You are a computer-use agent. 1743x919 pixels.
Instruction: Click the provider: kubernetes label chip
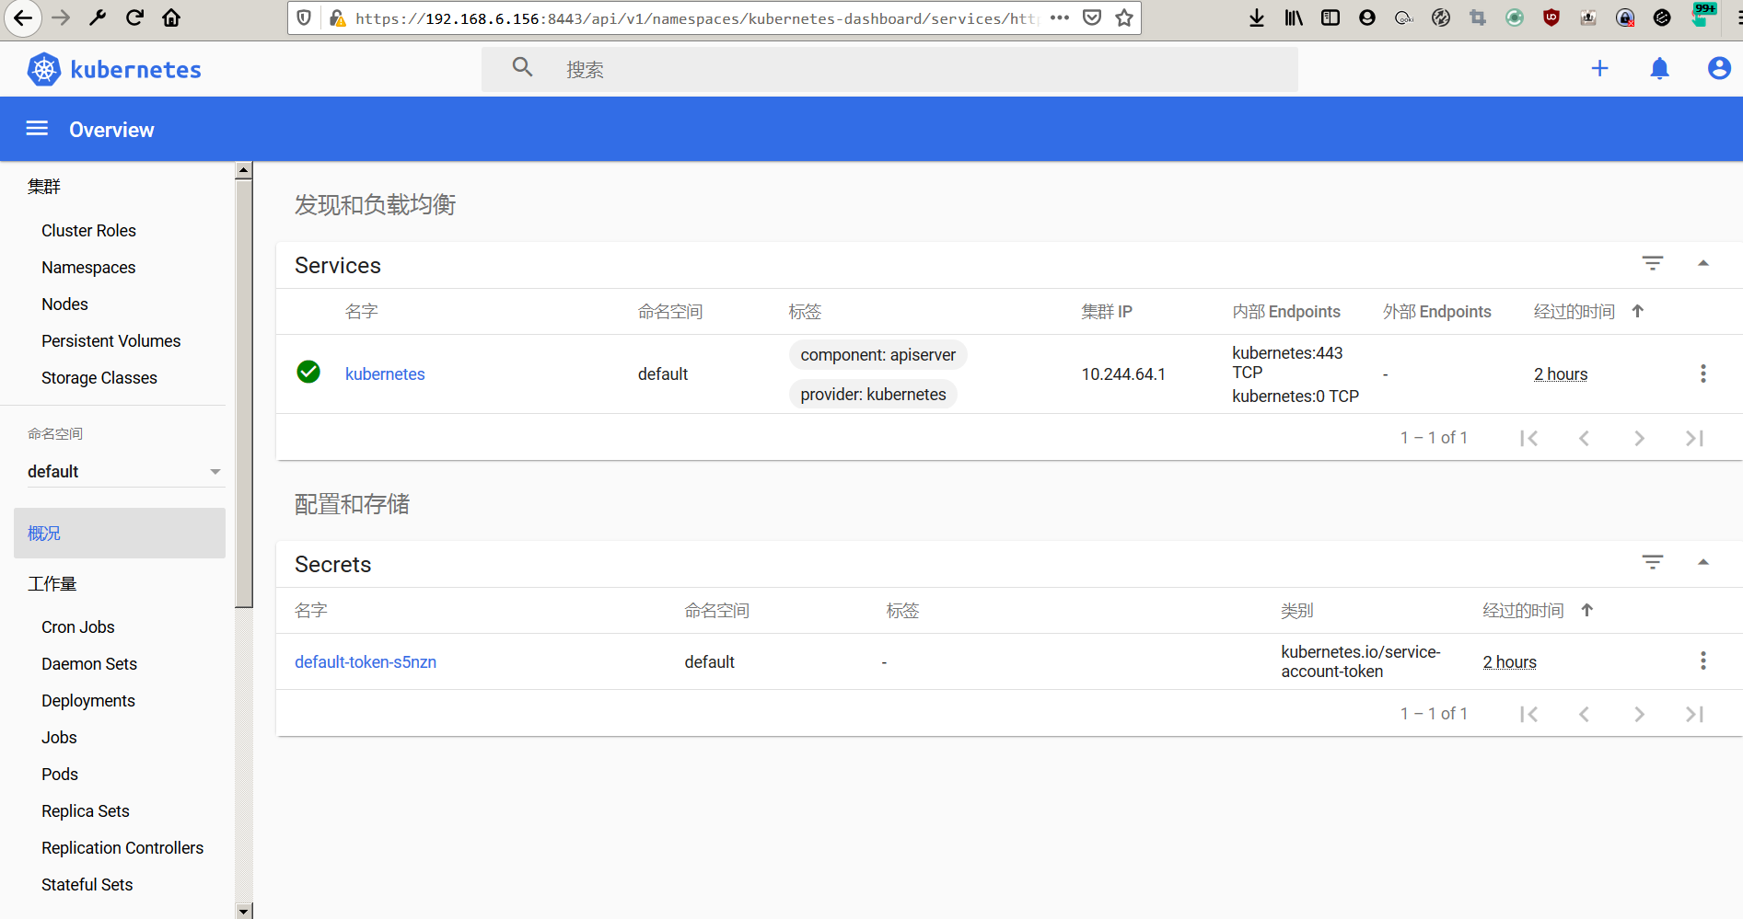pyautogui.click(x=873, y=395)
